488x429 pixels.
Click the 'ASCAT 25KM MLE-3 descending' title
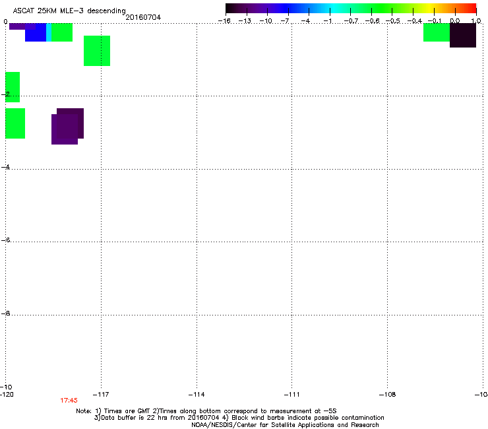tap(69, 11)
